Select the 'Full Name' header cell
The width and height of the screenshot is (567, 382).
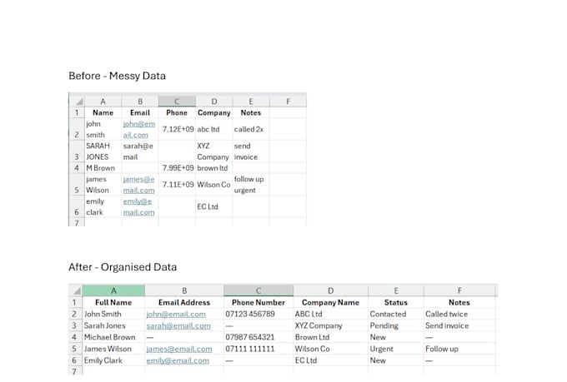point(113,302)
